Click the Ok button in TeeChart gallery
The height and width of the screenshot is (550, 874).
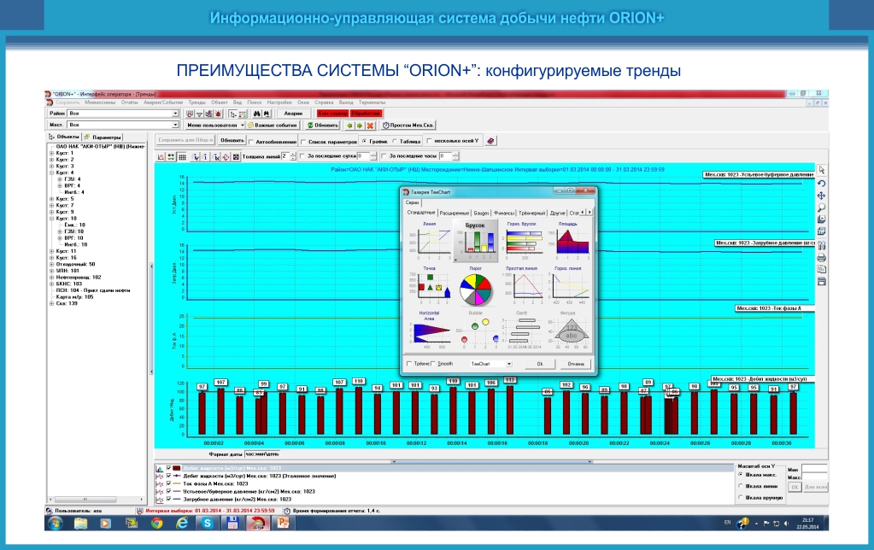coord(540,364)
